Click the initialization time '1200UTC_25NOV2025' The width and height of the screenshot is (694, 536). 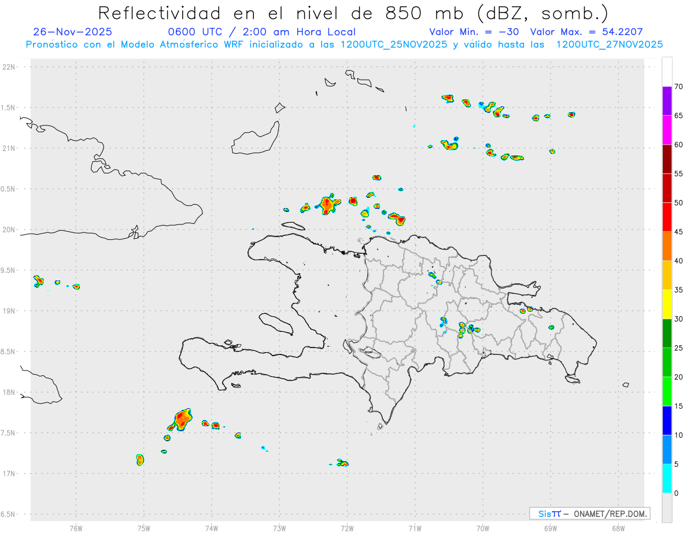394,45
